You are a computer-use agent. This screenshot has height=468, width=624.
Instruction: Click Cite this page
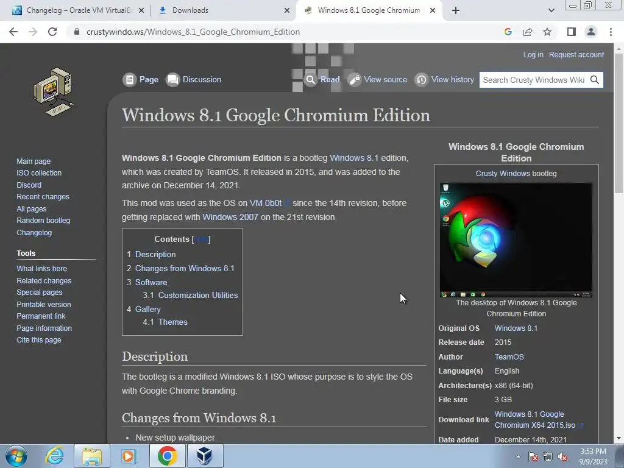(x=39, y=340)
